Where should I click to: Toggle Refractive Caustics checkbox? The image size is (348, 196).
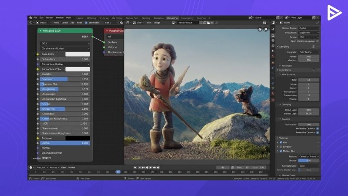(x=318, y=132)
